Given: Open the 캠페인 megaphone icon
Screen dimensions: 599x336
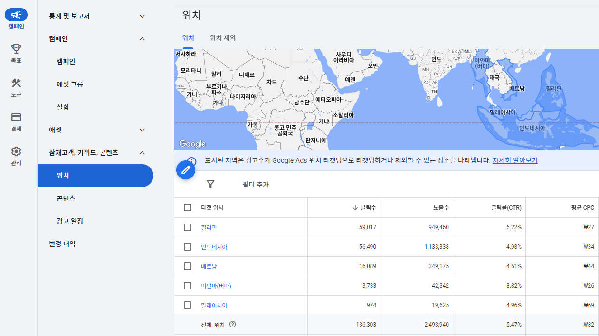Looking at the screenshot, I should (16, 15).
